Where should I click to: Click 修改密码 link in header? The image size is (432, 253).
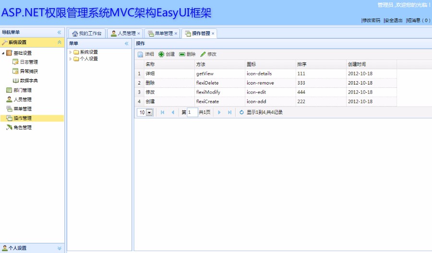pos(371,20)
